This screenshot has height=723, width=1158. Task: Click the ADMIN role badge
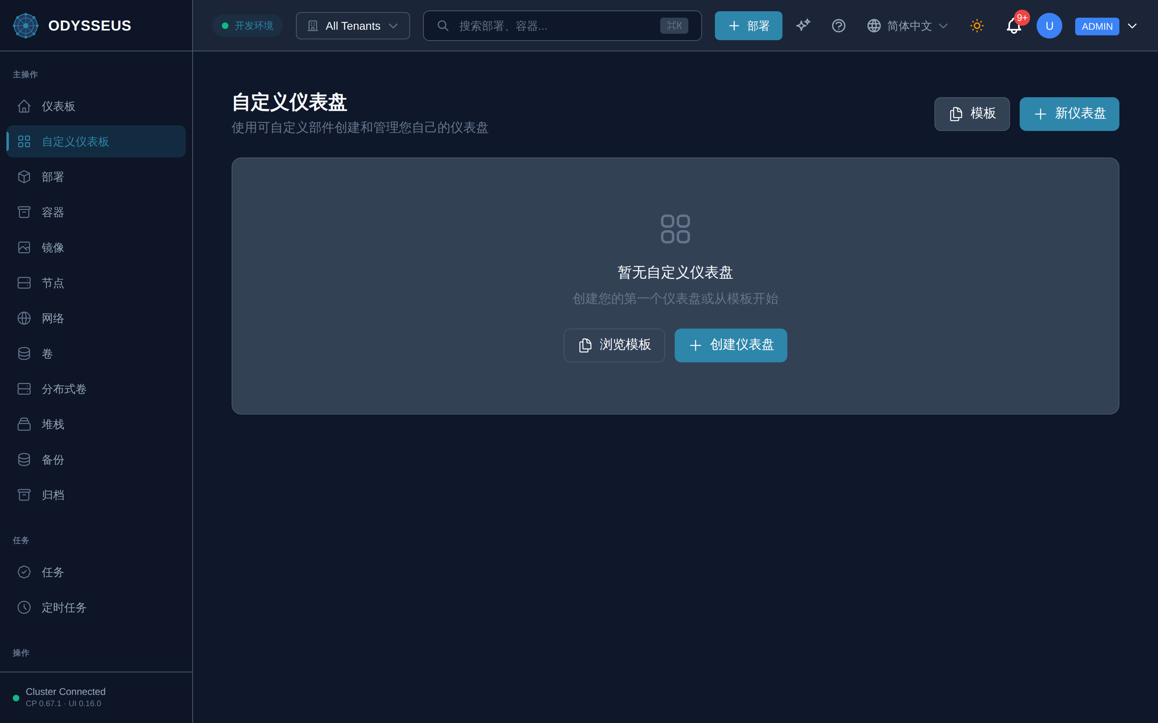[1097, 26]
